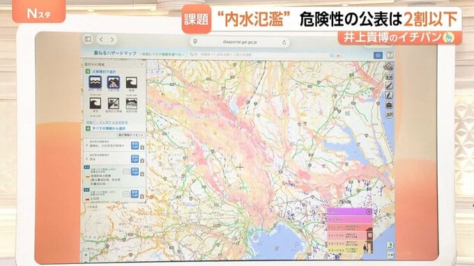Select the landslide hazard icon
Viewport: 474px width, 266px height.
click(114, 82)
